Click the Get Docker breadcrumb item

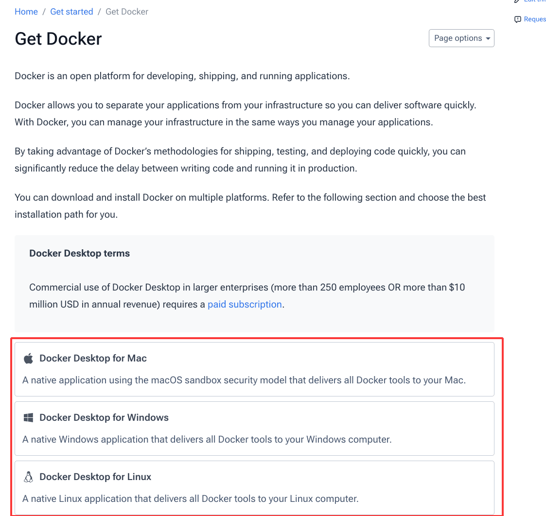click(x=127, y=12)
